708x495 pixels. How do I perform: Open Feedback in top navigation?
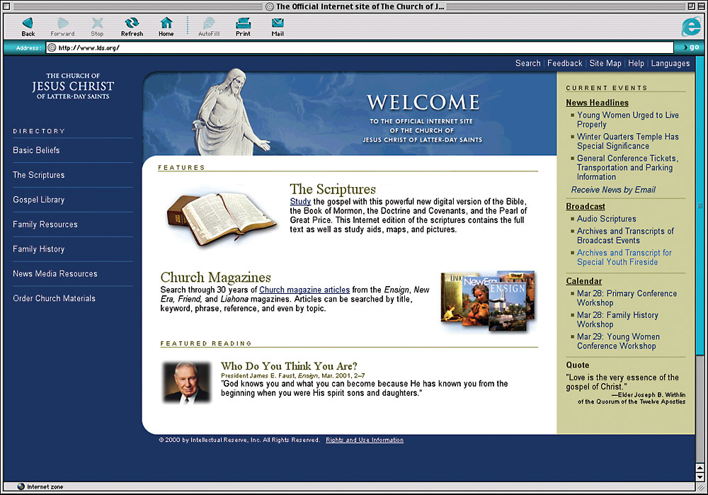pos(565,63)
